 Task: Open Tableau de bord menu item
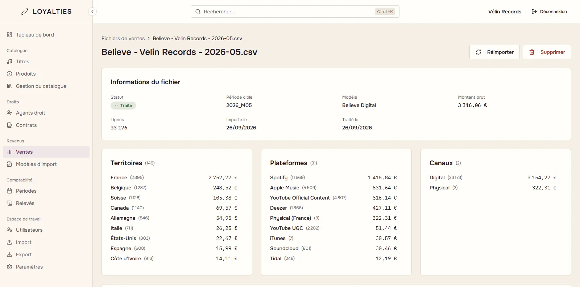[35, 35]
